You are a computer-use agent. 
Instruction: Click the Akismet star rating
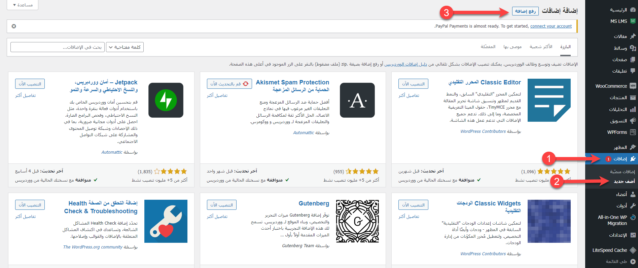[x=362, y=171]
